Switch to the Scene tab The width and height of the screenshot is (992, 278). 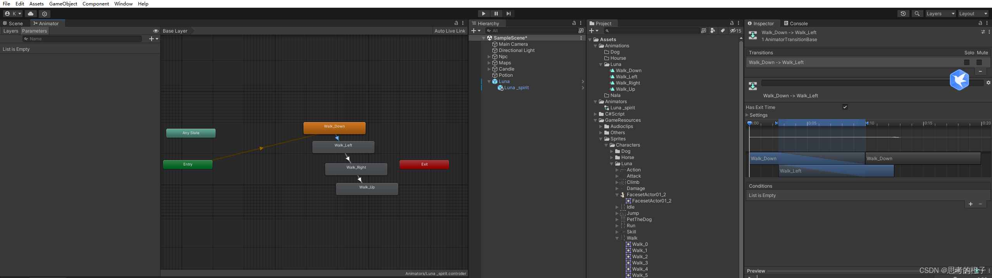coord(13,23)
